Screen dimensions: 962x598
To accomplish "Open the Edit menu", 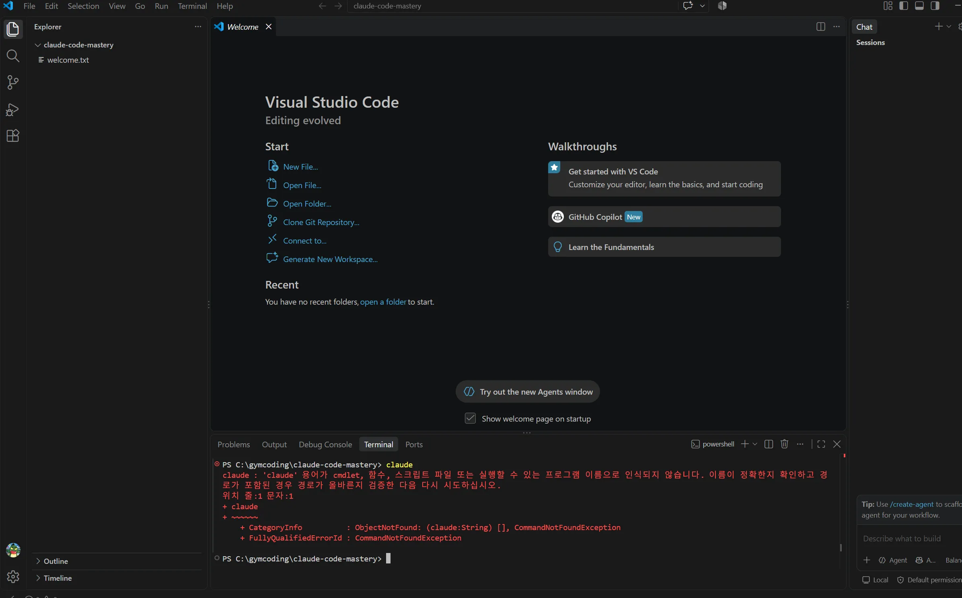I will click(x=51, y=6).
